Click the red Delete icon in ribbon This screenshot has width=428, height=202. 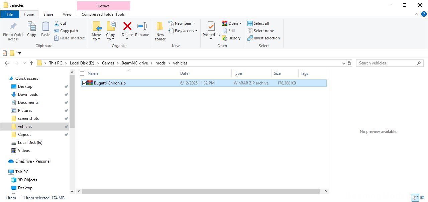(127, 27)
